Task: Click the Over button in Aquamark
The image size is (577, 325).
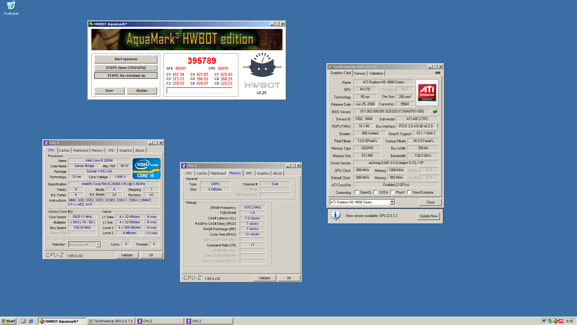Action: pyautogui.click(x=109, y=91)
